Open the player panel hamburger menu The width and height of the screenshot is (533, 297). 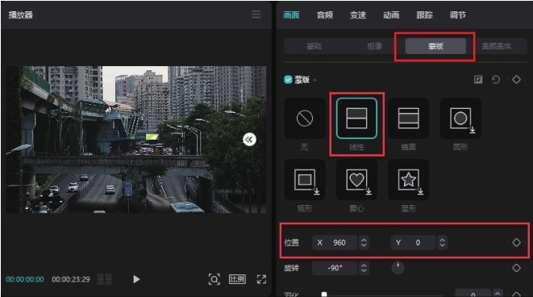click(256, 15)
